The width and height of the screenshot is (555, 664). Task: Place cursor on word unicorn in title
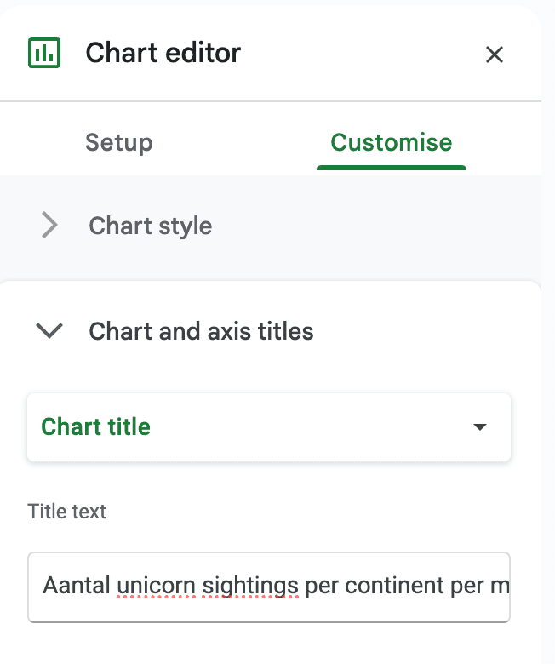[150, 587]
